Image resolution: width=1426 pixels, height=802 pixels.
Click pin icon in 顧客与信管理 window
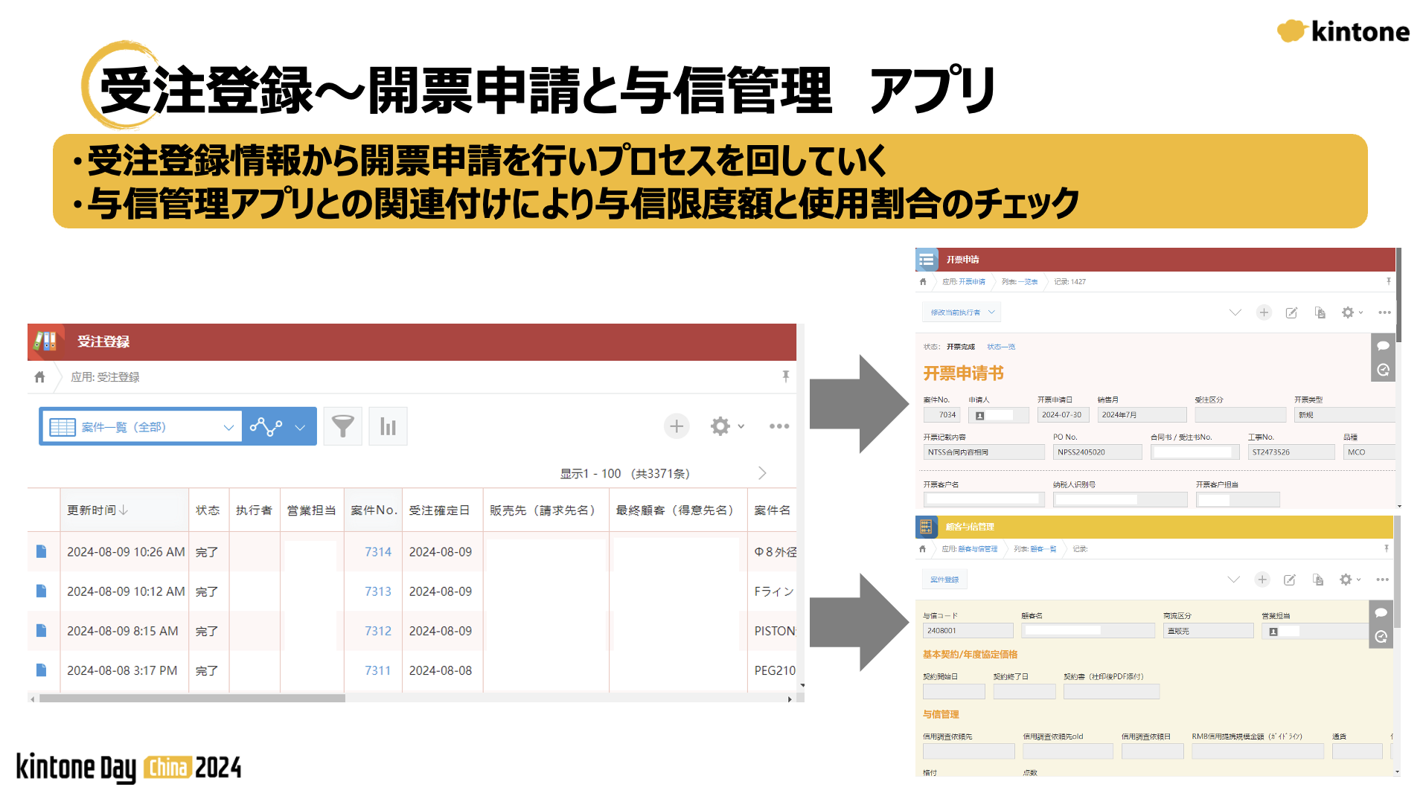click(x=1386, y=548)
